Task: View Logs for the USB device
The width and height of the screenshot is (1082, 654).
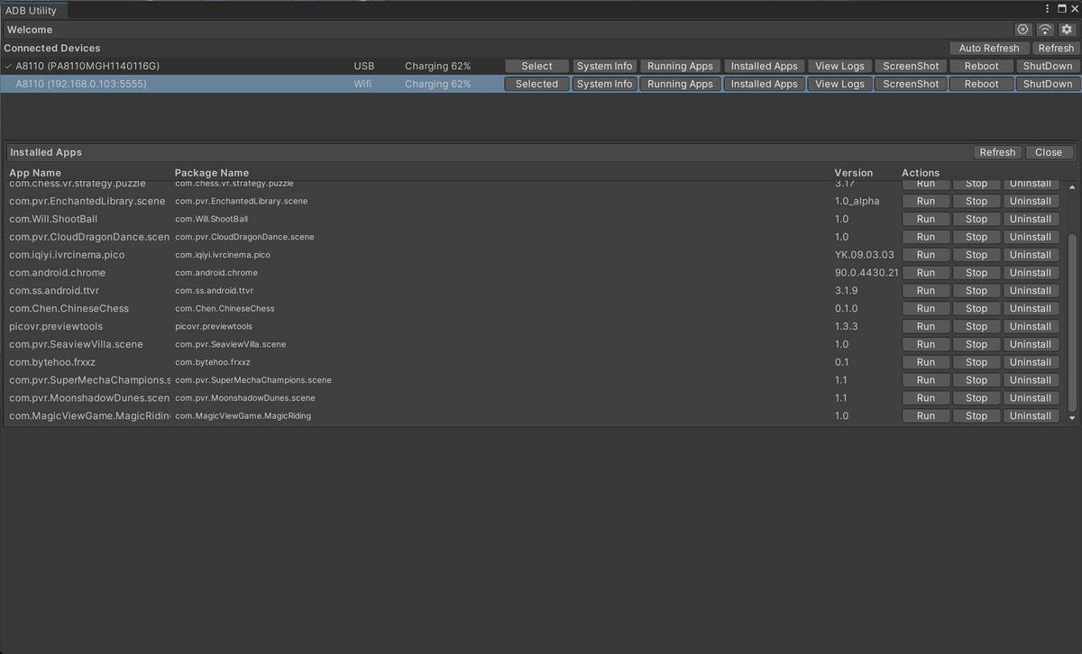Action: [839, 66]
